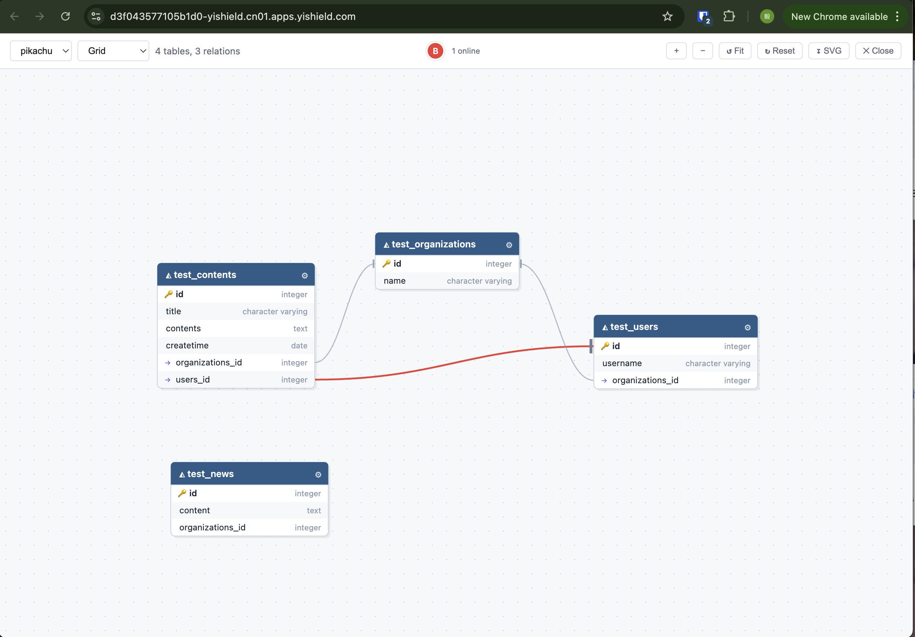Click the browser address bar URL
The width and height of the screenshot is (915, 637).
coord(233,16)
